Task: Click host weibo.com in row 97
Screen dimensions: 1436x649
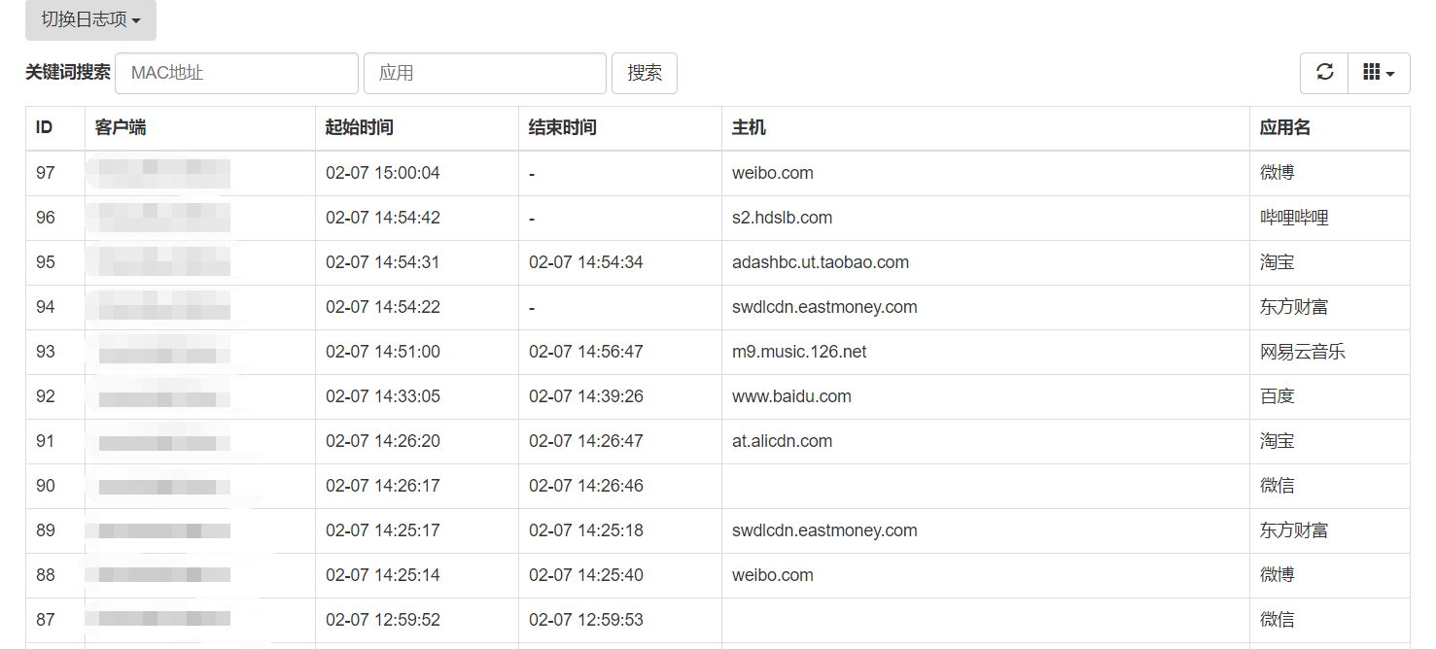Action: [773, 173]
